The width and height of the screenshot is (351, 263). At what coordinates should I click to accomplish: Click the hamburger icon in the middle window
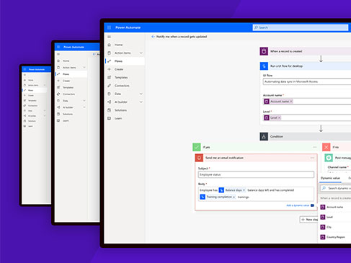pos(58,54)
